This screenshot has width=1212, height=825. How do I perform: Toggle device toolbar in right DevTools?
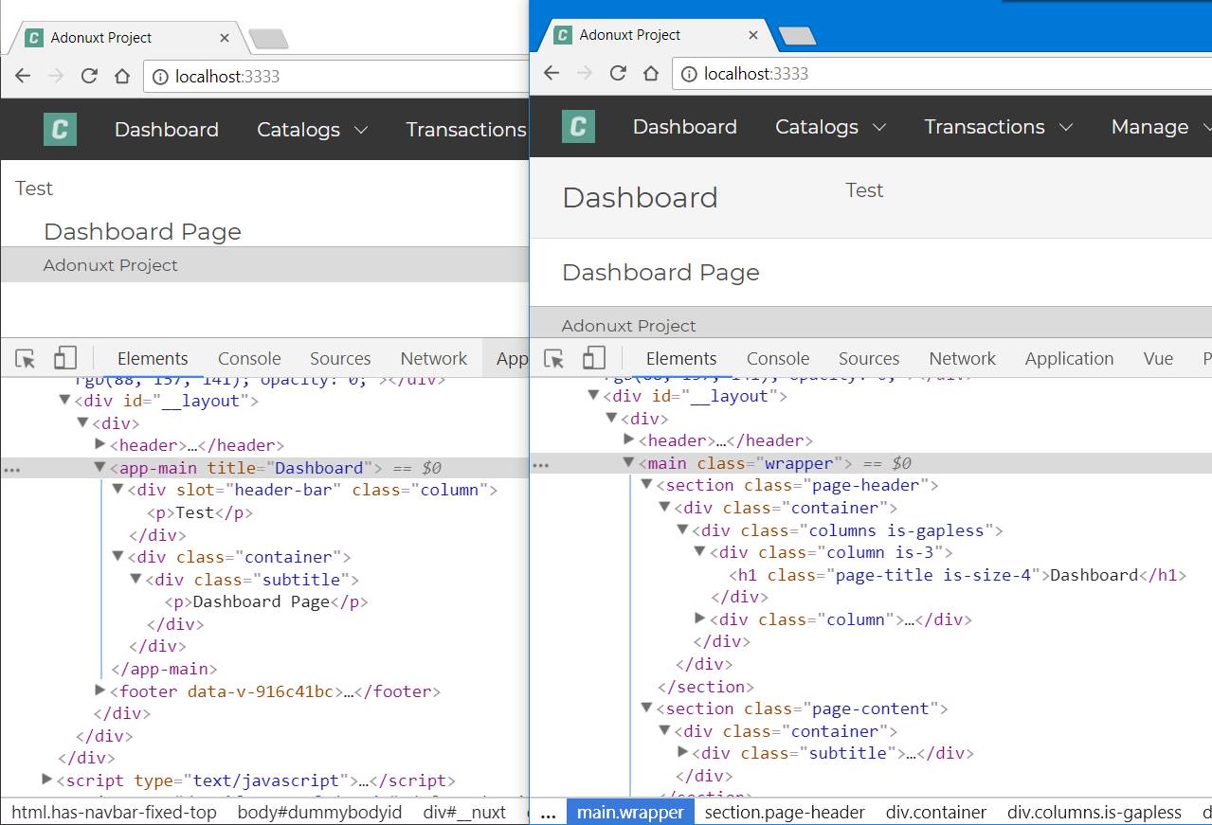tap(593, 358)
